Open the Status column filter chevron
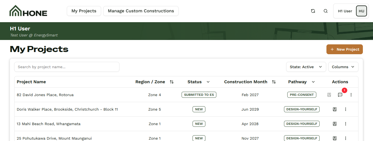Image resolution: width=373 pixels, height=141 pixels. pyautogui.click(x=208, y=82)
